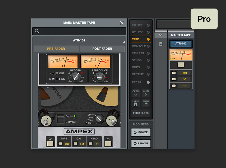Show INSERTS section in the mixer
The height and width of the screenshot is (168, 226).
(x=138, y=53)
